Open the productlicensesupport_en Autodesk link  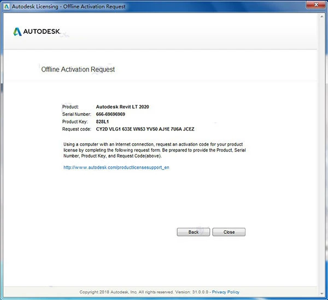(x=116, y=167)
